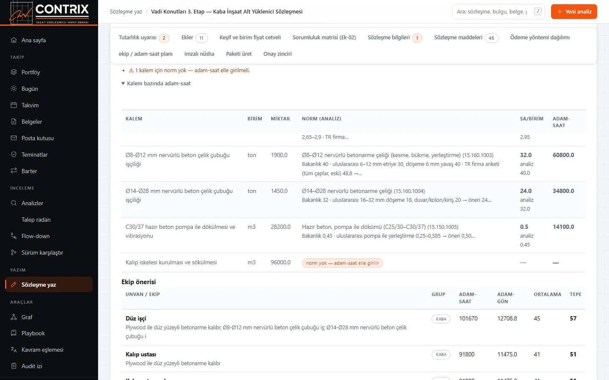
Task: Click the KABA badge in Kalıp ustası row
Action: 441,355
